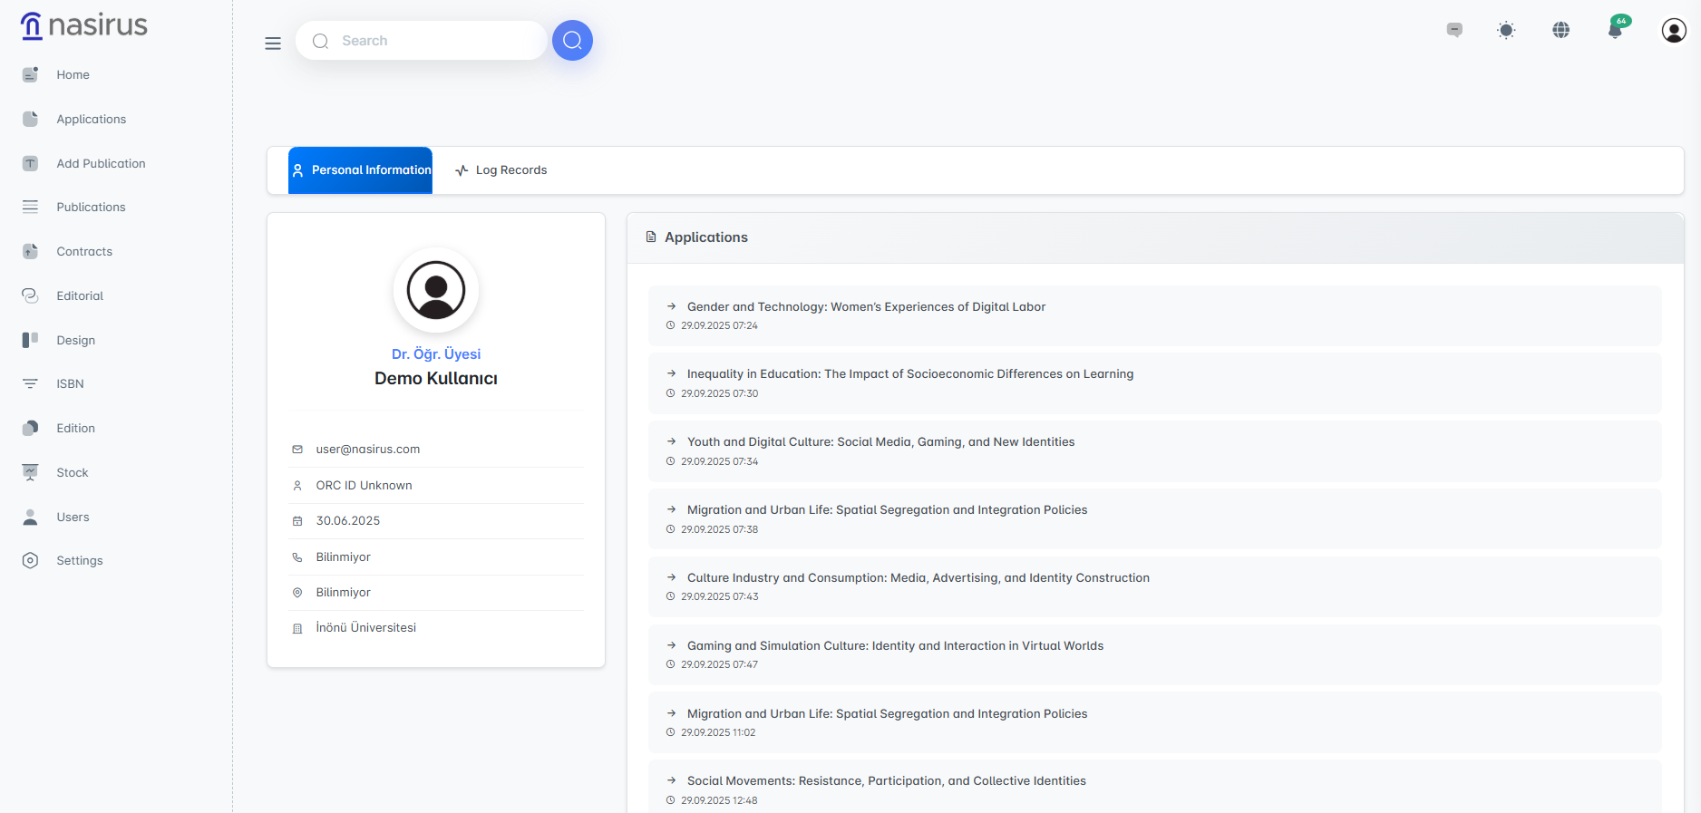Open the user account avatar menu
The height and width of the screenshot is (813, 1701).
tap(1673, 31)
